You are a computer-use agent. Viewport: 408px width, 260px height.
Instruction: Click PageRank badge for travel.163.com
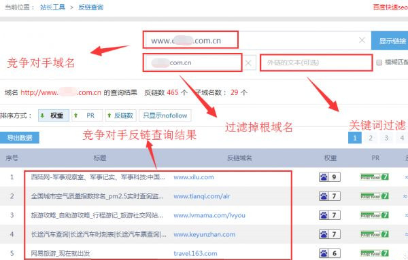(x=375, y=253)
